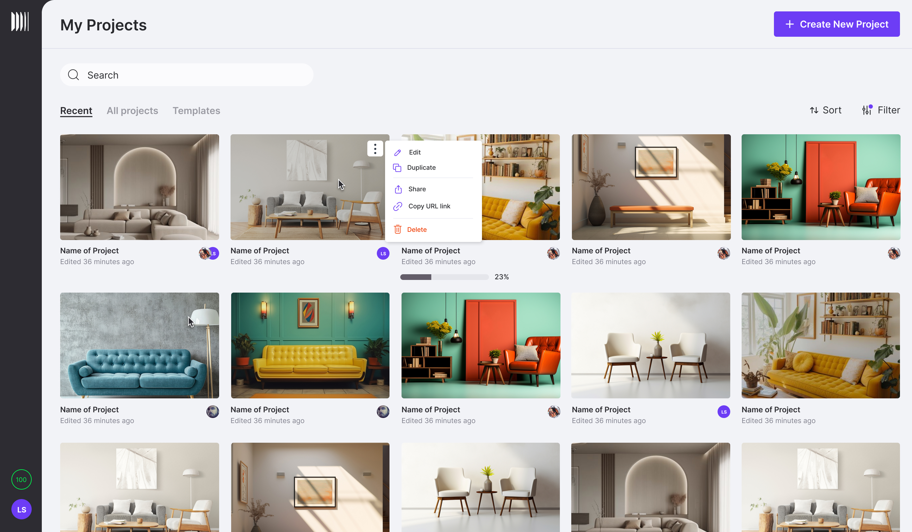This screenshot has height=532, width=912.
Task: Click the Create New Project button
Action: [x=836, y=24]
